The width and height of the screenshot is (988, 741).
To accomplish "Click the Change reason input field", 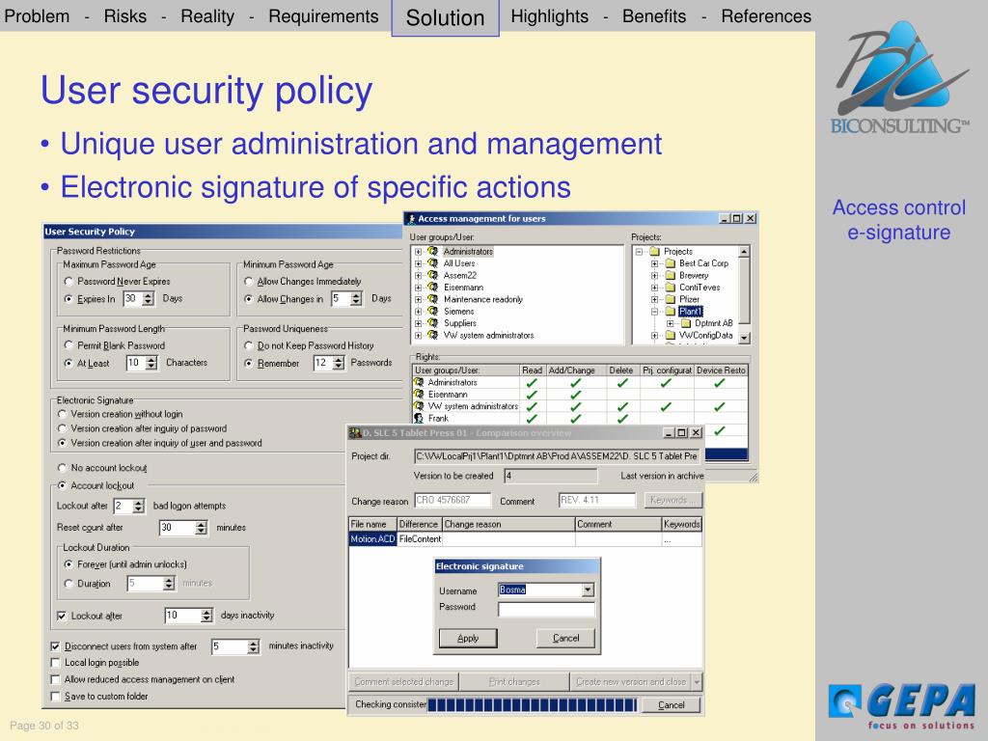I will pos(453,501).
